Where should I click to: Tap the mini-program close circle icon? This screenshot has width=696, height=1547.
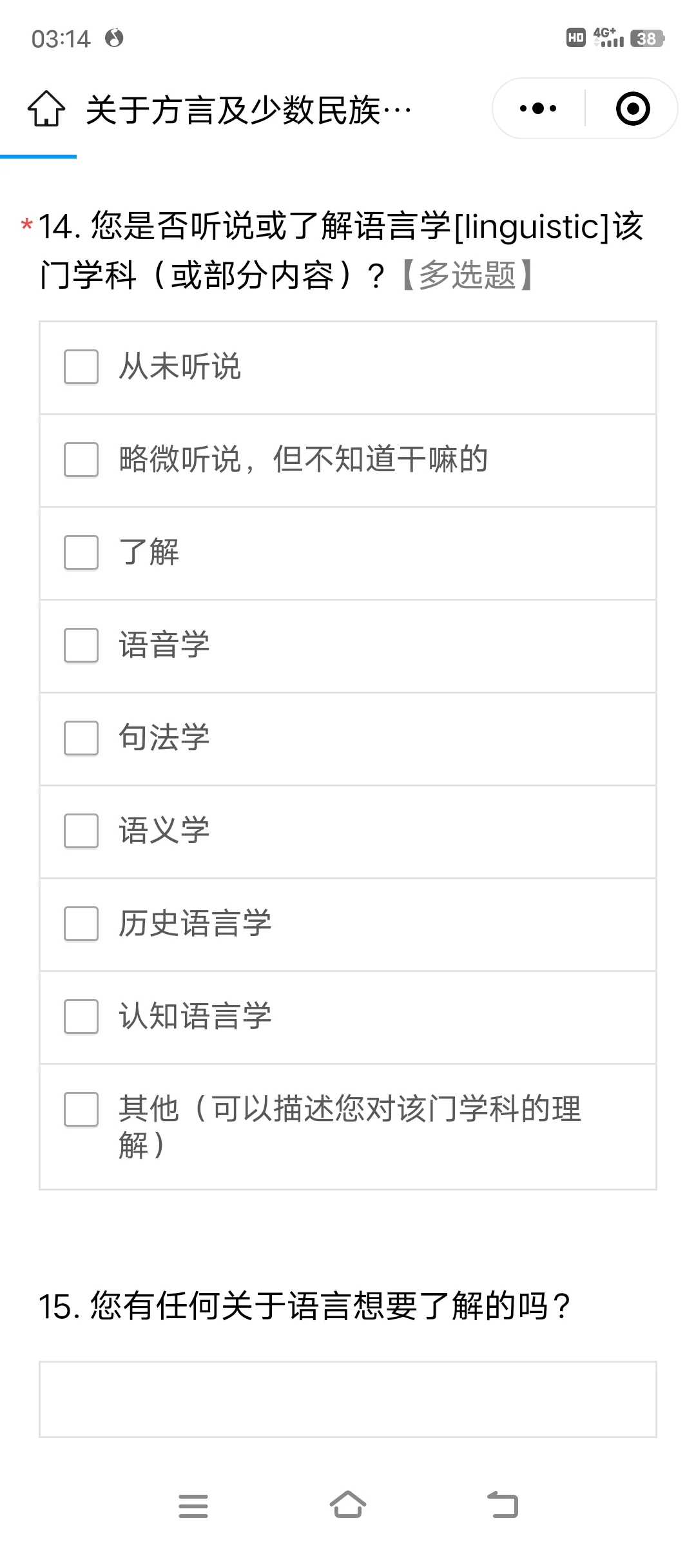click(632, 108)
